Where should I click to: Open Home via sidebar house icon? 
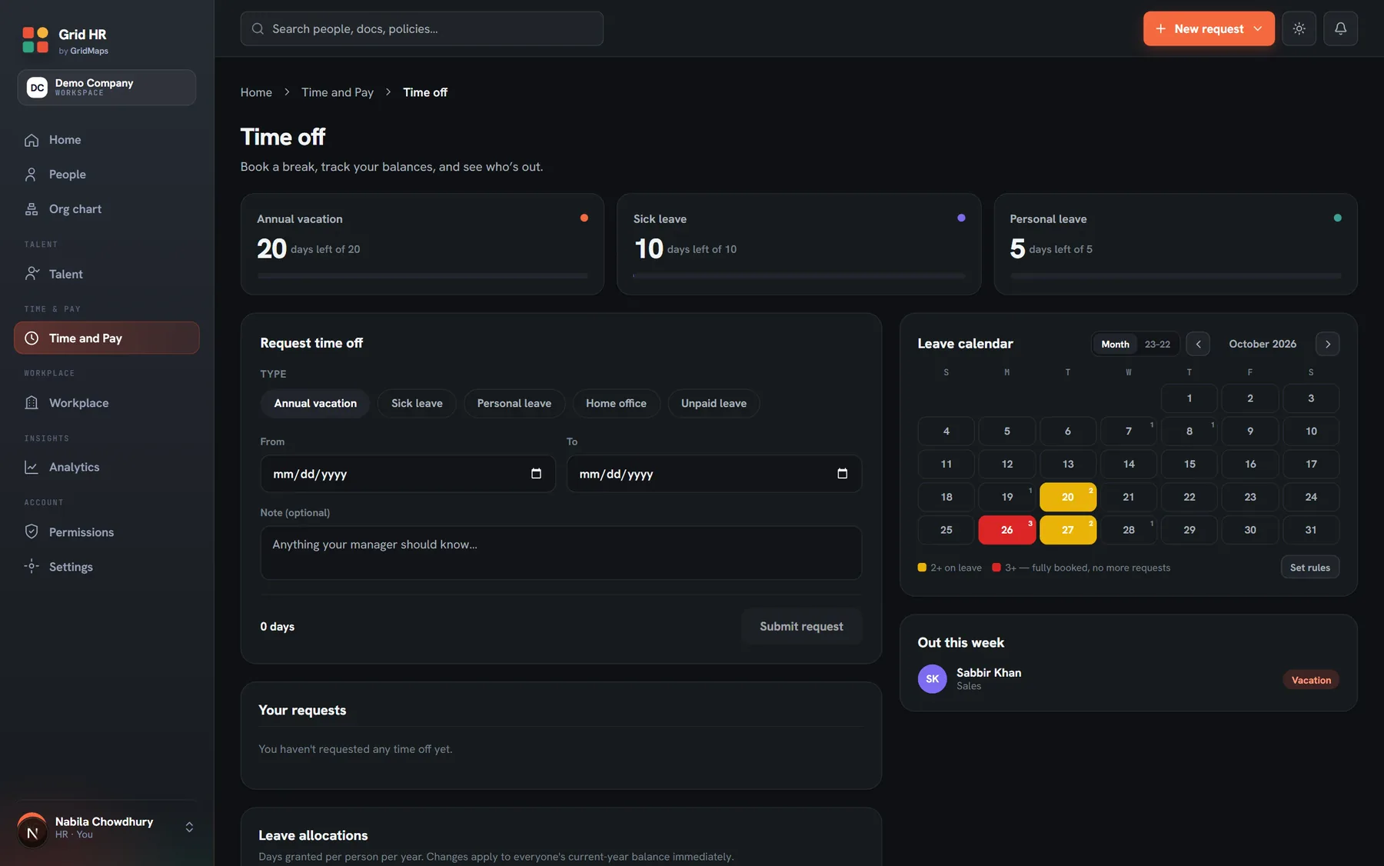32,140
